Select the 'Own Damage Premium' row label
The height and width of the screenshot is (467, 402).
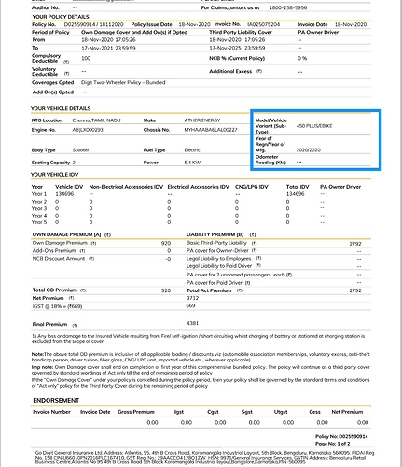point(60,243)
